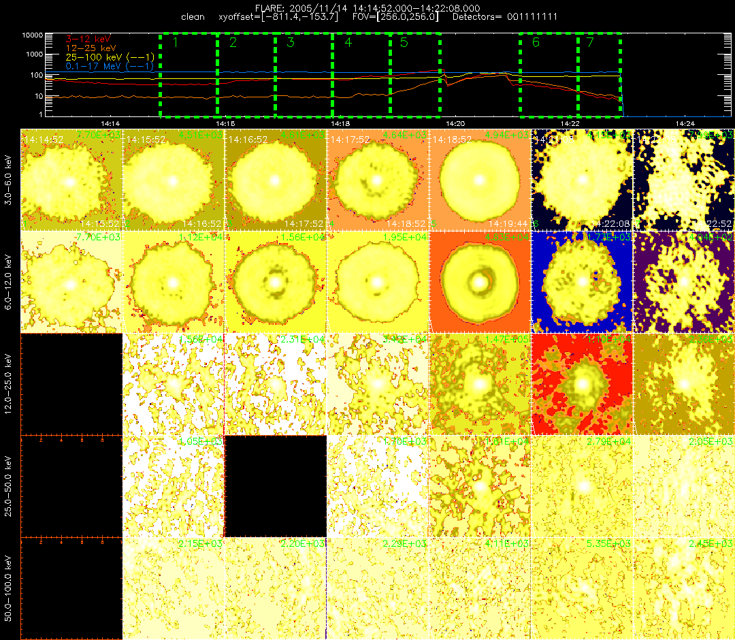Open the 6-12 keV image with peak 1.12E+04

coord(174,283)
